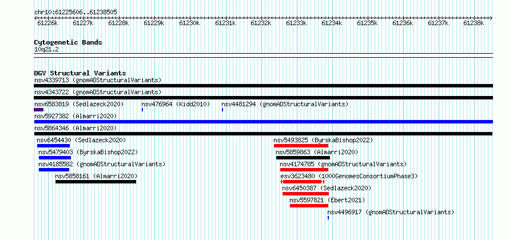Screen dimensions: 509x240
Task: Click the 61227k ruler position
Action: point(83,23)
